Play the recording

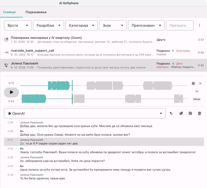11,92
